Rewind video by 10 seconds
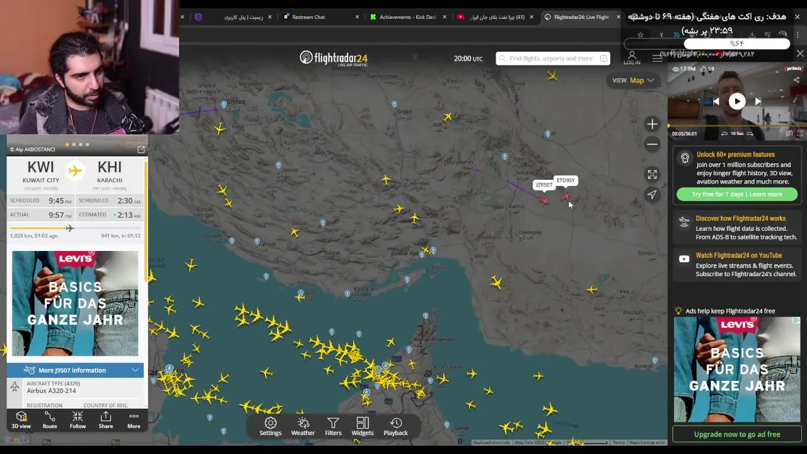 coord(724,134)
